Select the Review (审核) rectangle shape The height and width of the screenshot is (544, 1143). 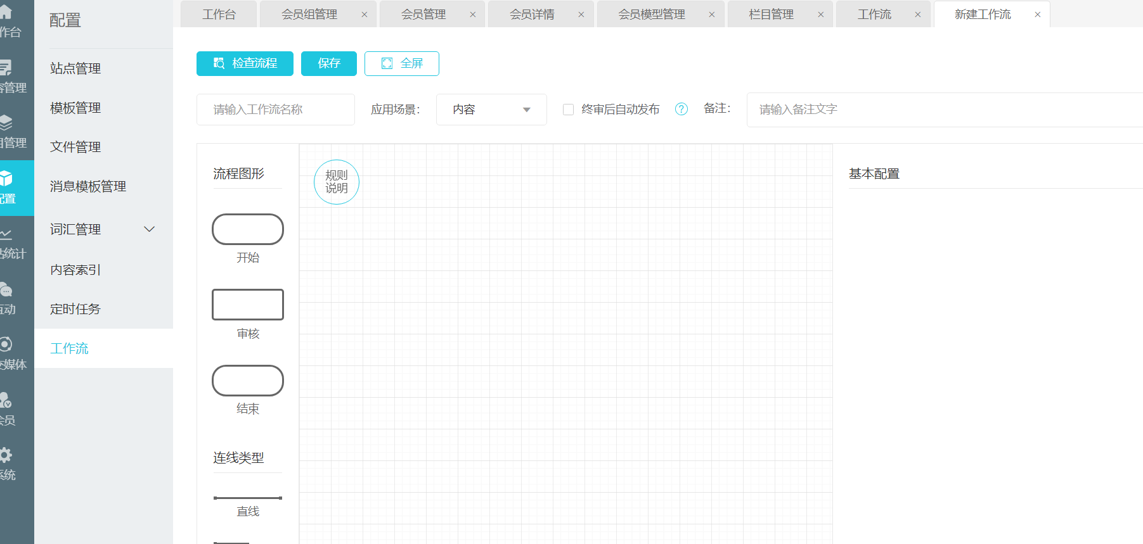(247, 305)
